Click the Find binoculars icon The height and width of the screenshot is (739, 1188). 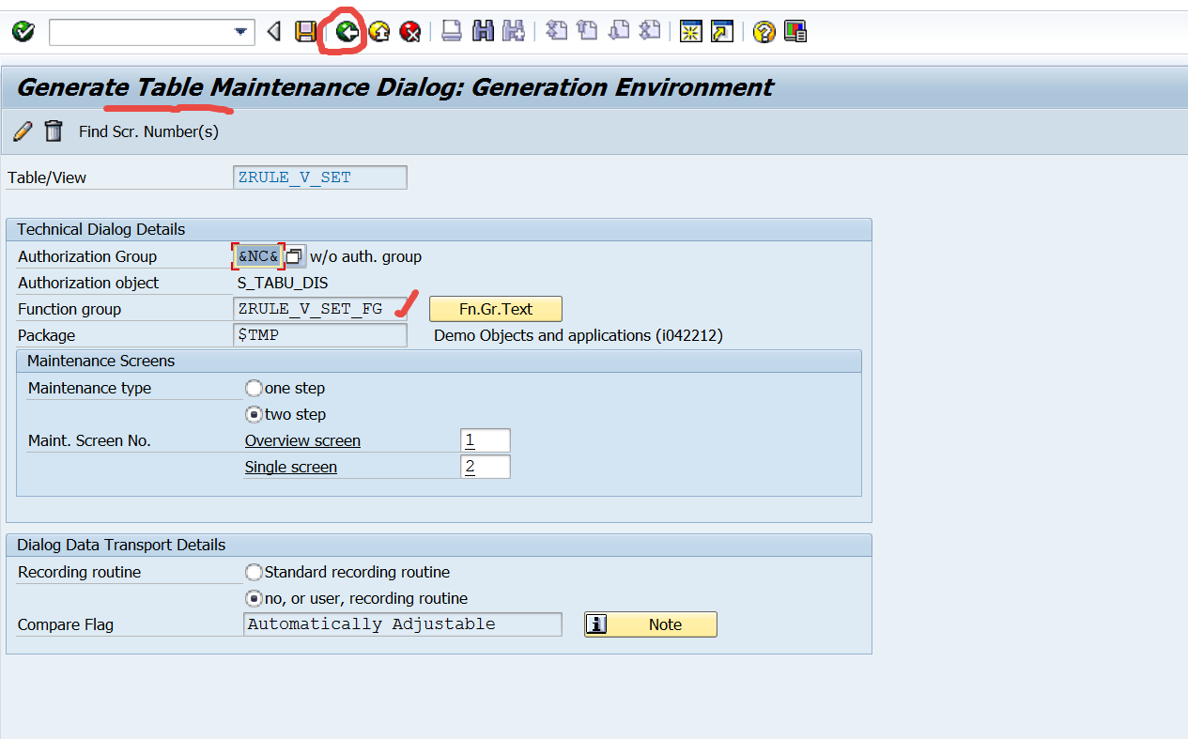click(x=483, y=32)
